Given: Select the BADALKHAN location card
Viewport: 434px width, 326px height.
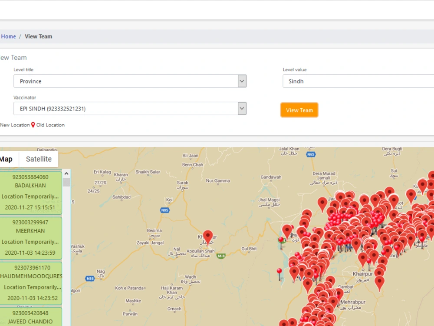Looking at the screenshot, I should coord(31,193).
